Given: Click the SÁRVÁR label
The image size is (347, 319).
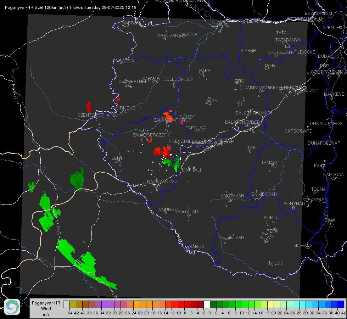Looking at the screenshot, I should point(151,79).
